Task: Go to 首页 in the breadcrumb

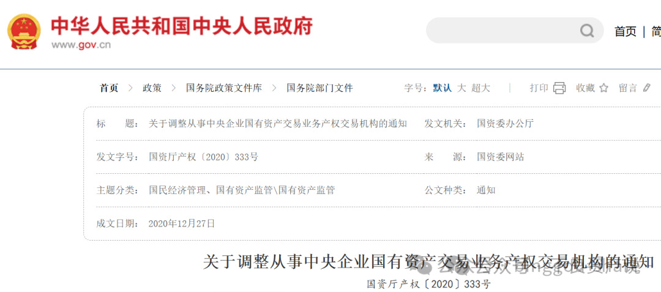Action: tap(109, 88)
